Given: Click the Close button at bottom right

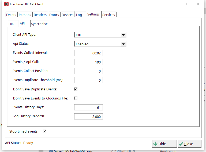Looking at the screenshot, I should coord(190,144).
